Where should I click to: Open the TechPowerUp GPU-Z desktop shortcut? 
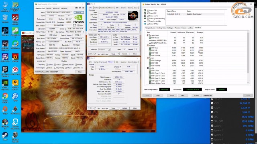pyautogui.click(x=15, y=6)
